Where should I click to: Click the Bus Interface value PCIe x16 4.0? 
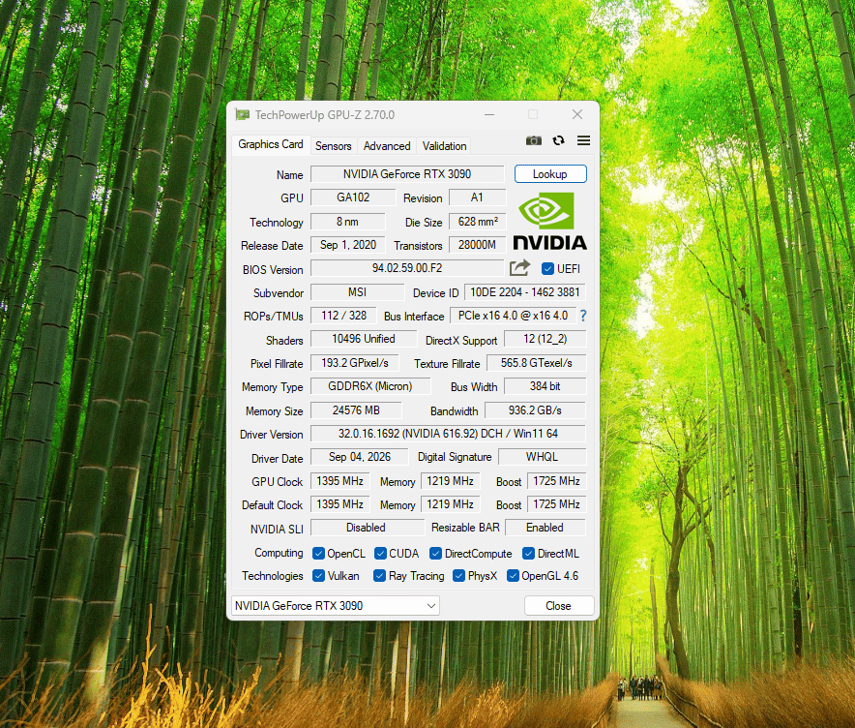[514, 316]
